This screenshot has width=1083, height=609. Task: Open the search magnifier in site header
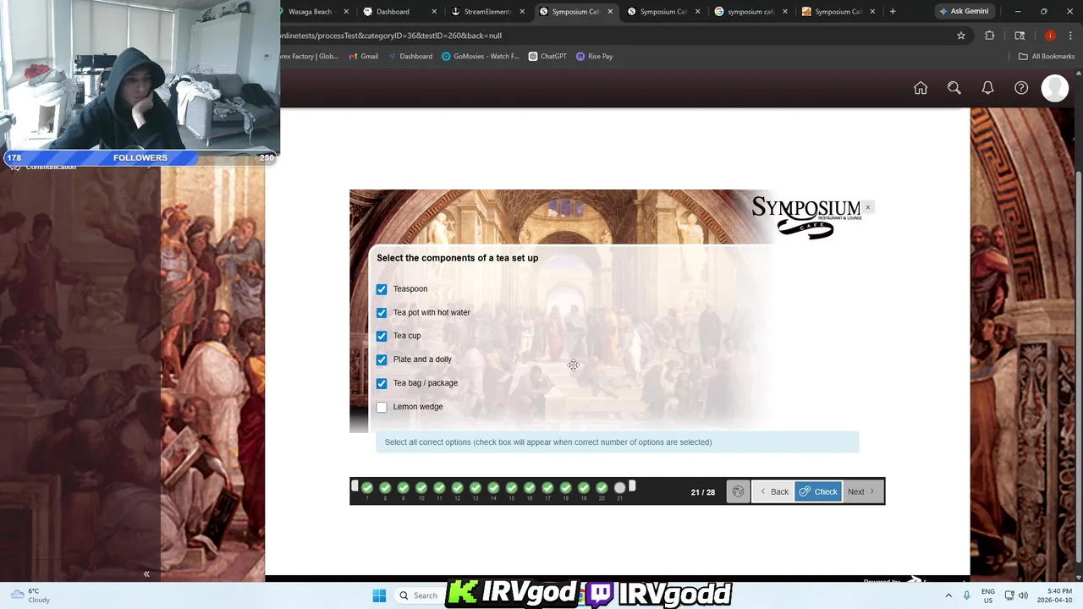[x=954, y=88]
